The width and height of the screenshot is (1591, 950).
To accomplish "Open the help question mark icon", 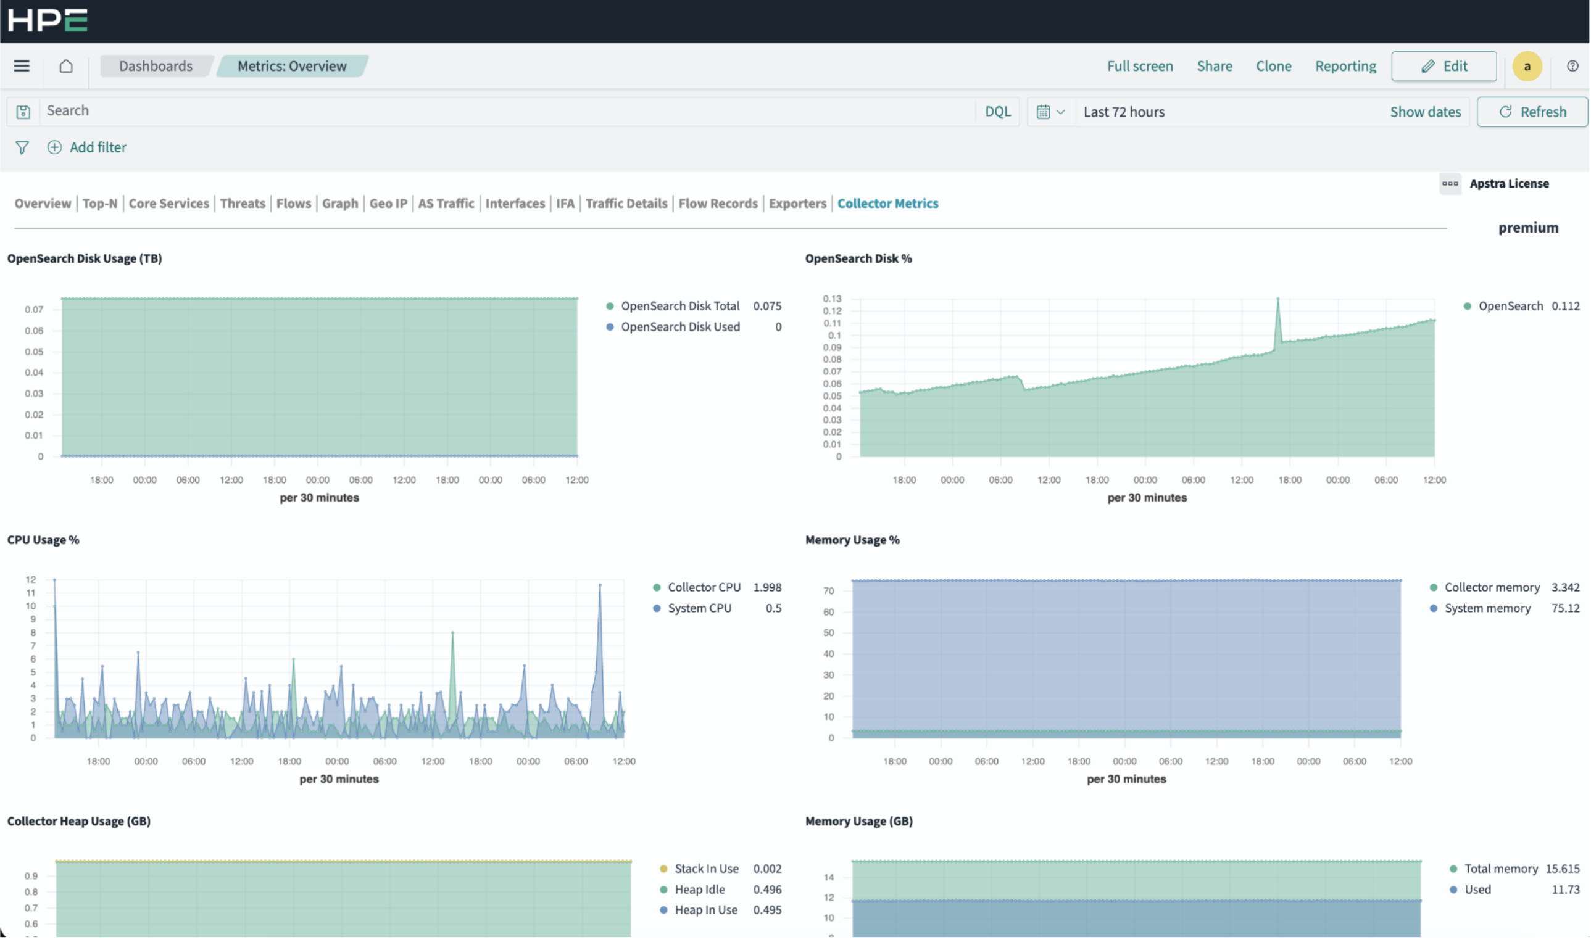I will pos(1572,66).
